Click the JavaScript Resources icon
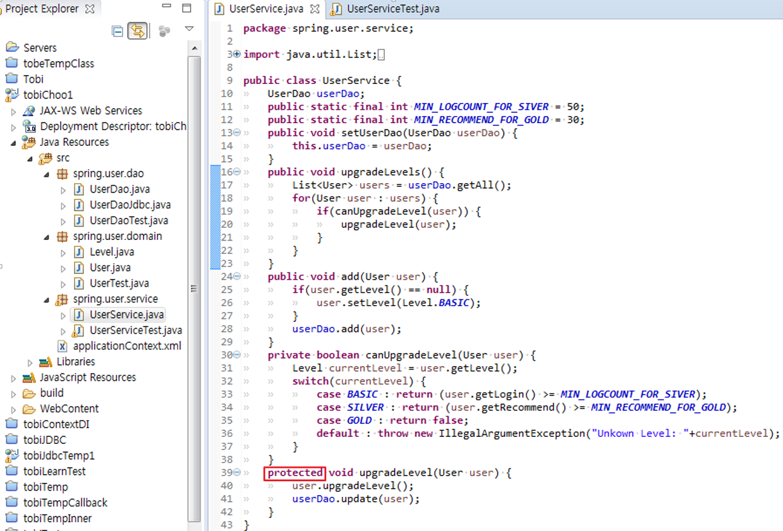This screenshot has width=783, height=531. click(x=29, y=378)
